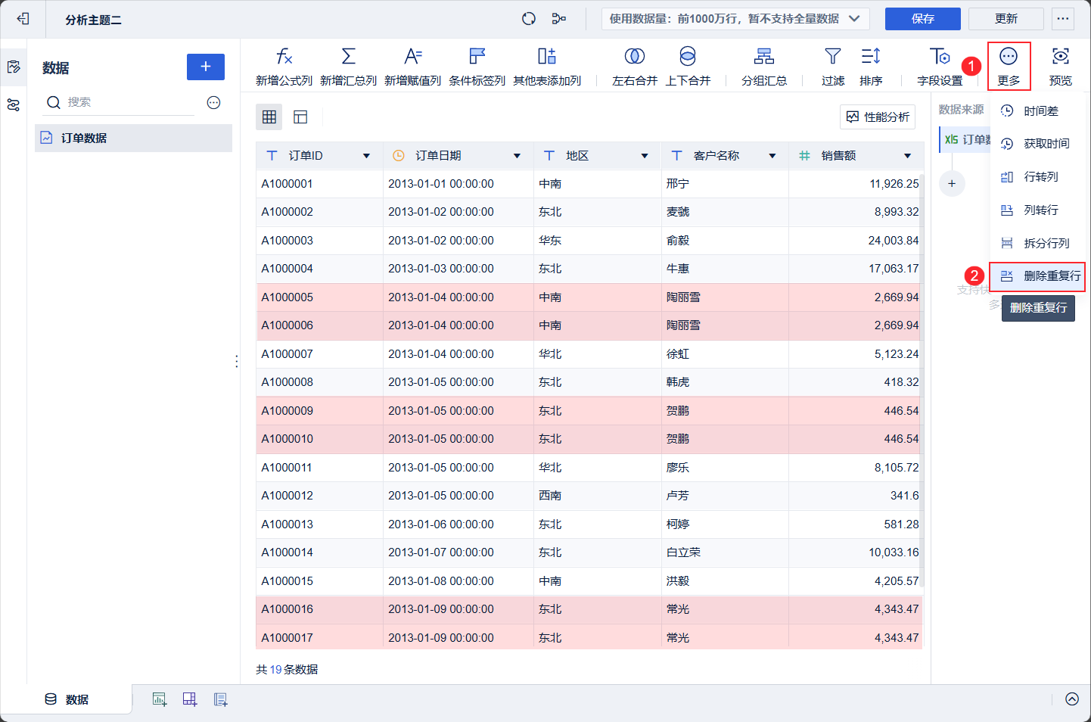Expand the 订单ID column dropdown arrow
Screen dimensions: 1091x722
pyautogui.click(x=366, y=156)
